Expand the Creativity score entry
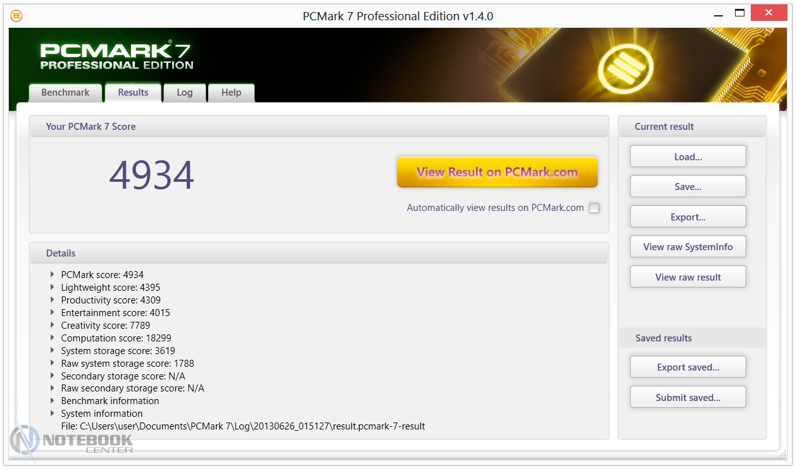 coord(52,326)
